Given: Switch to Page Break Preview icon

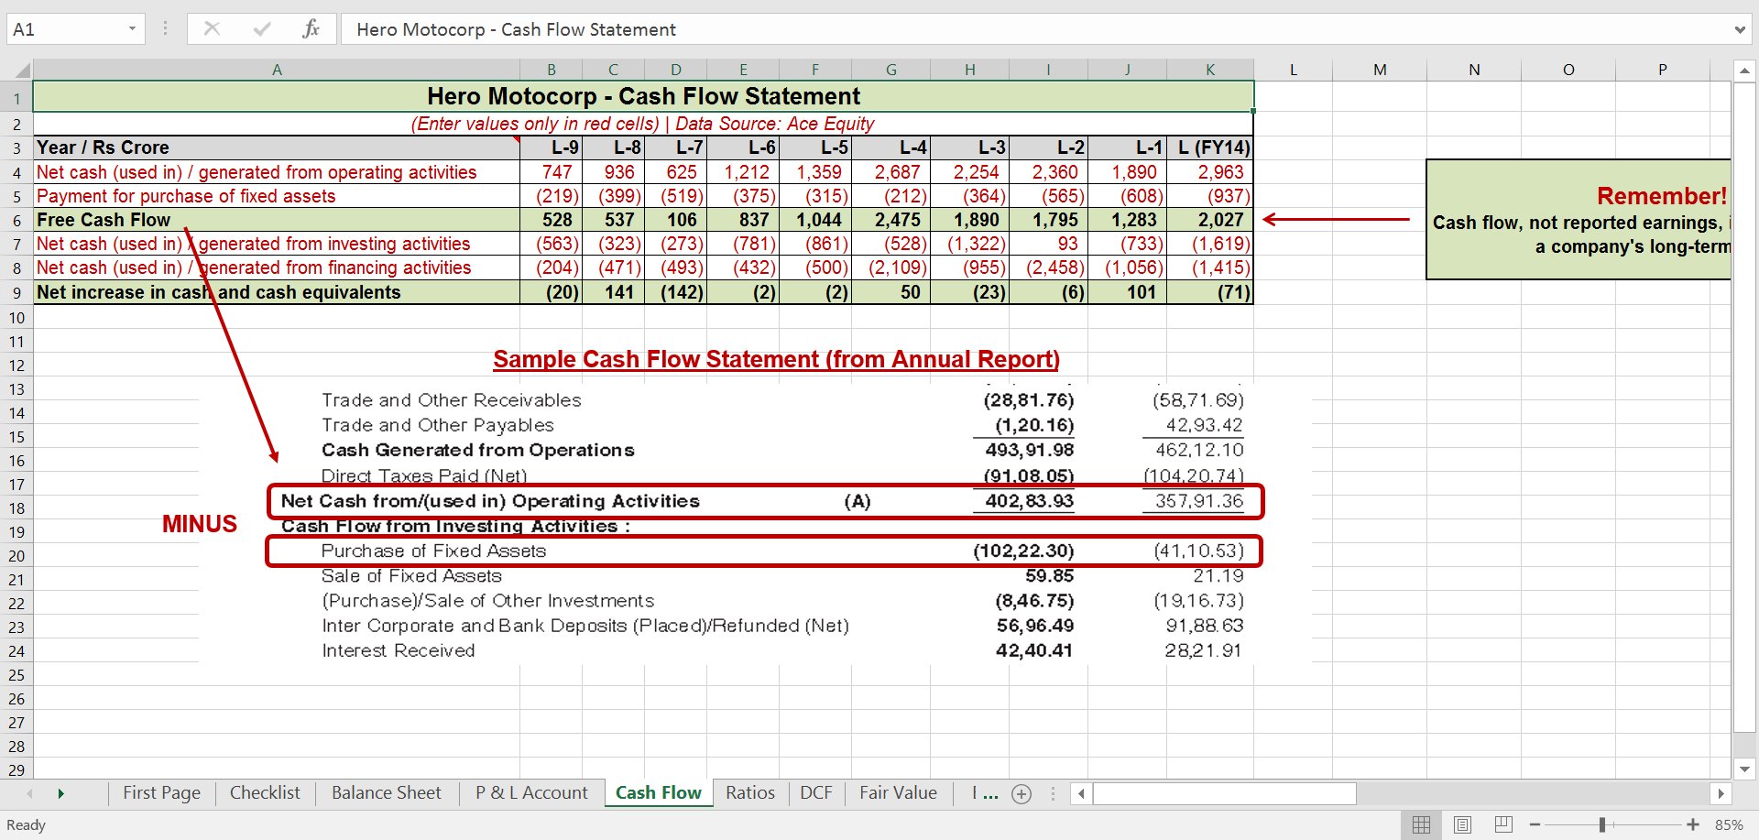Looking at the screenshot, I should click(x=1503, y=824).
